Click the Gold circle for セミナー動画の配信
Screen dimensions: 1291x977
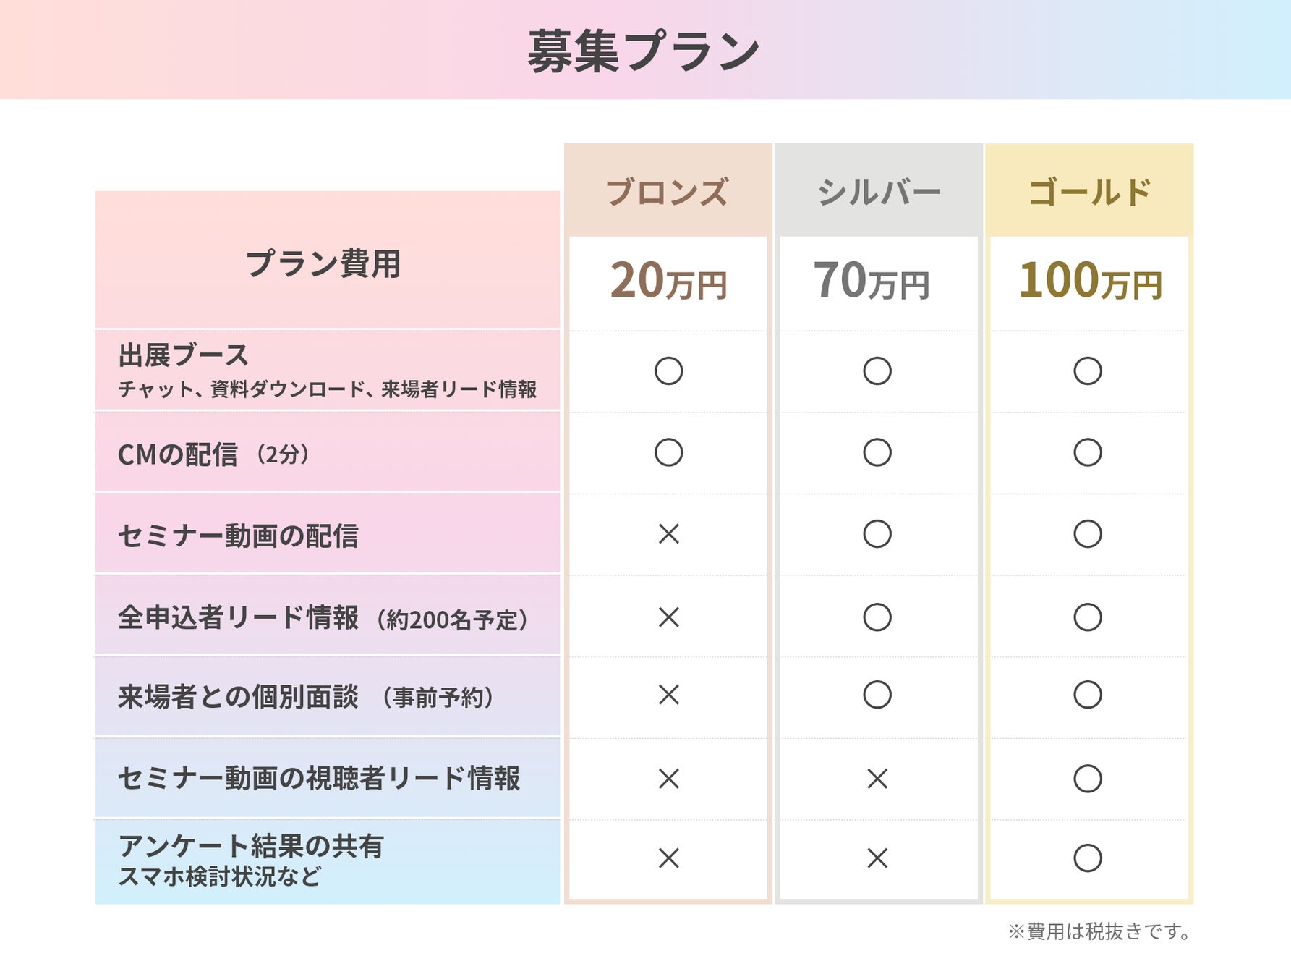[x=1088, y=534]
